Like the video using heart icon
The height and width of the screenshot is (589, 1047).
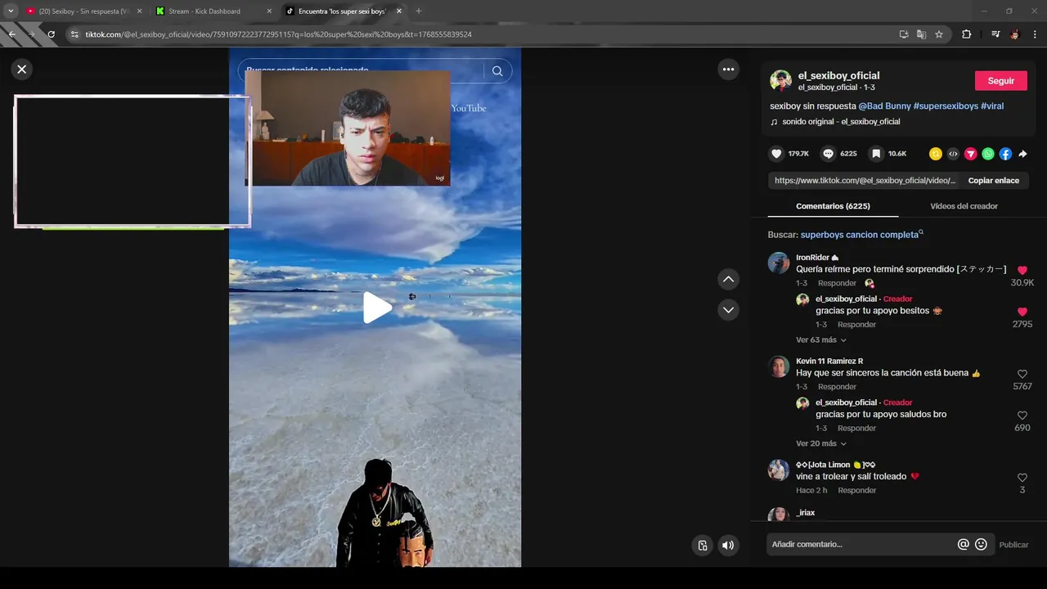pyautogui.click(x=776, y=154)
